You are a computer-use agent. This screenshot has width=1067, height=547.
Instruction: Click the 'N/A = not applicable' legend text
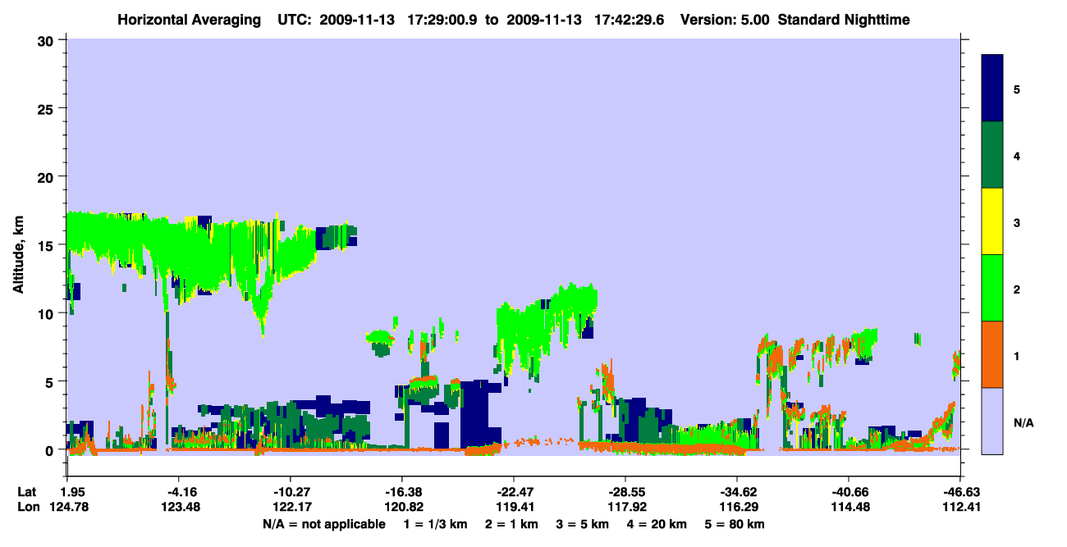pyautogui.click(x=323, y=524)
